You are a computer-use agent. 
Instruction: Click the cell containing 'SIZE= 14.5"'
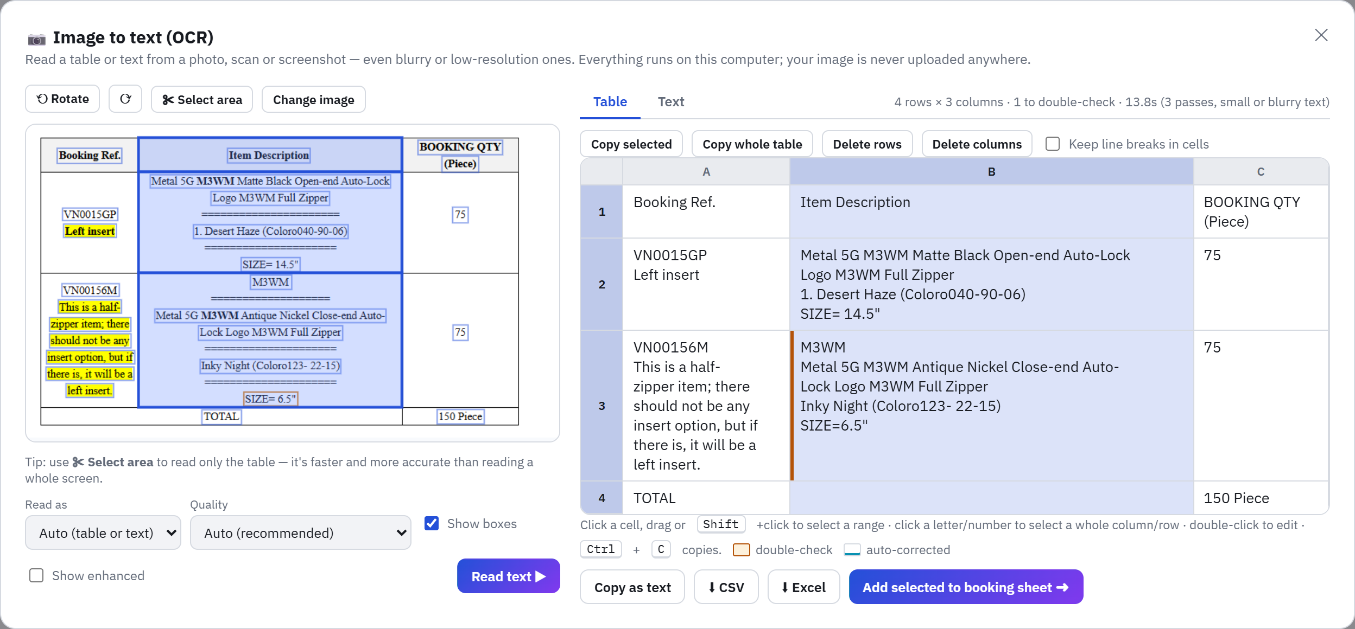pos(991,284)
